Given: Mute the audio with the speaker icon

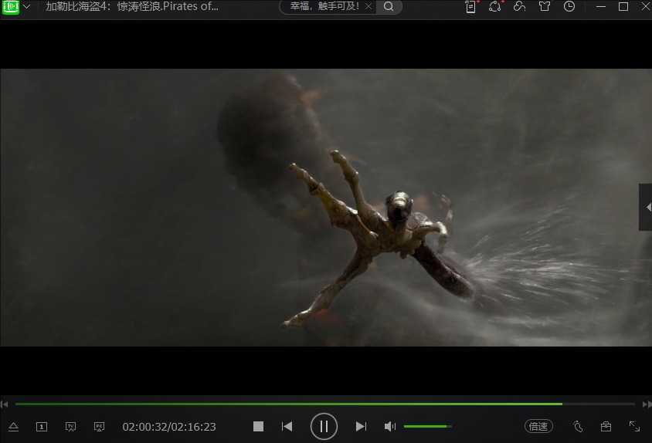Looking at the screenshot, I should (x=389, y=426).
